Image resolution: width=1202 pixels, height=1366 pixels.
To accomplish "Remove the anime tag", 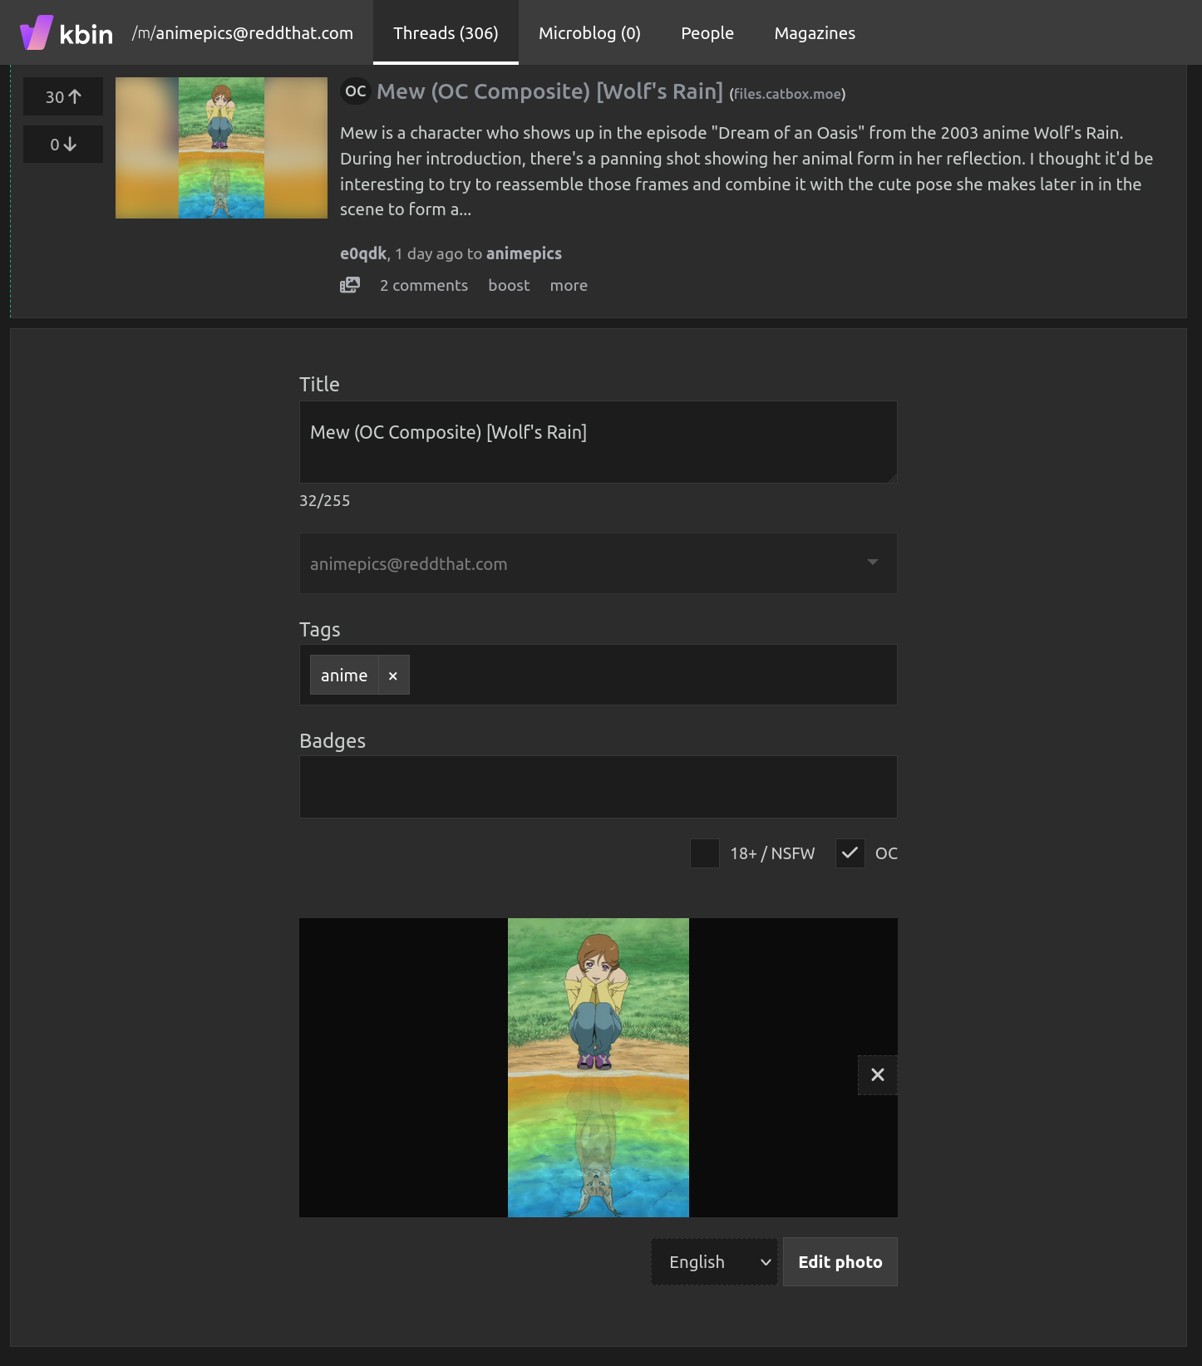I will [393, 676].
